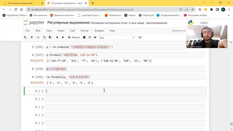The image size is (233, 131).
Task: Open the Widgets menu
Action: click(x=99, y=31)
